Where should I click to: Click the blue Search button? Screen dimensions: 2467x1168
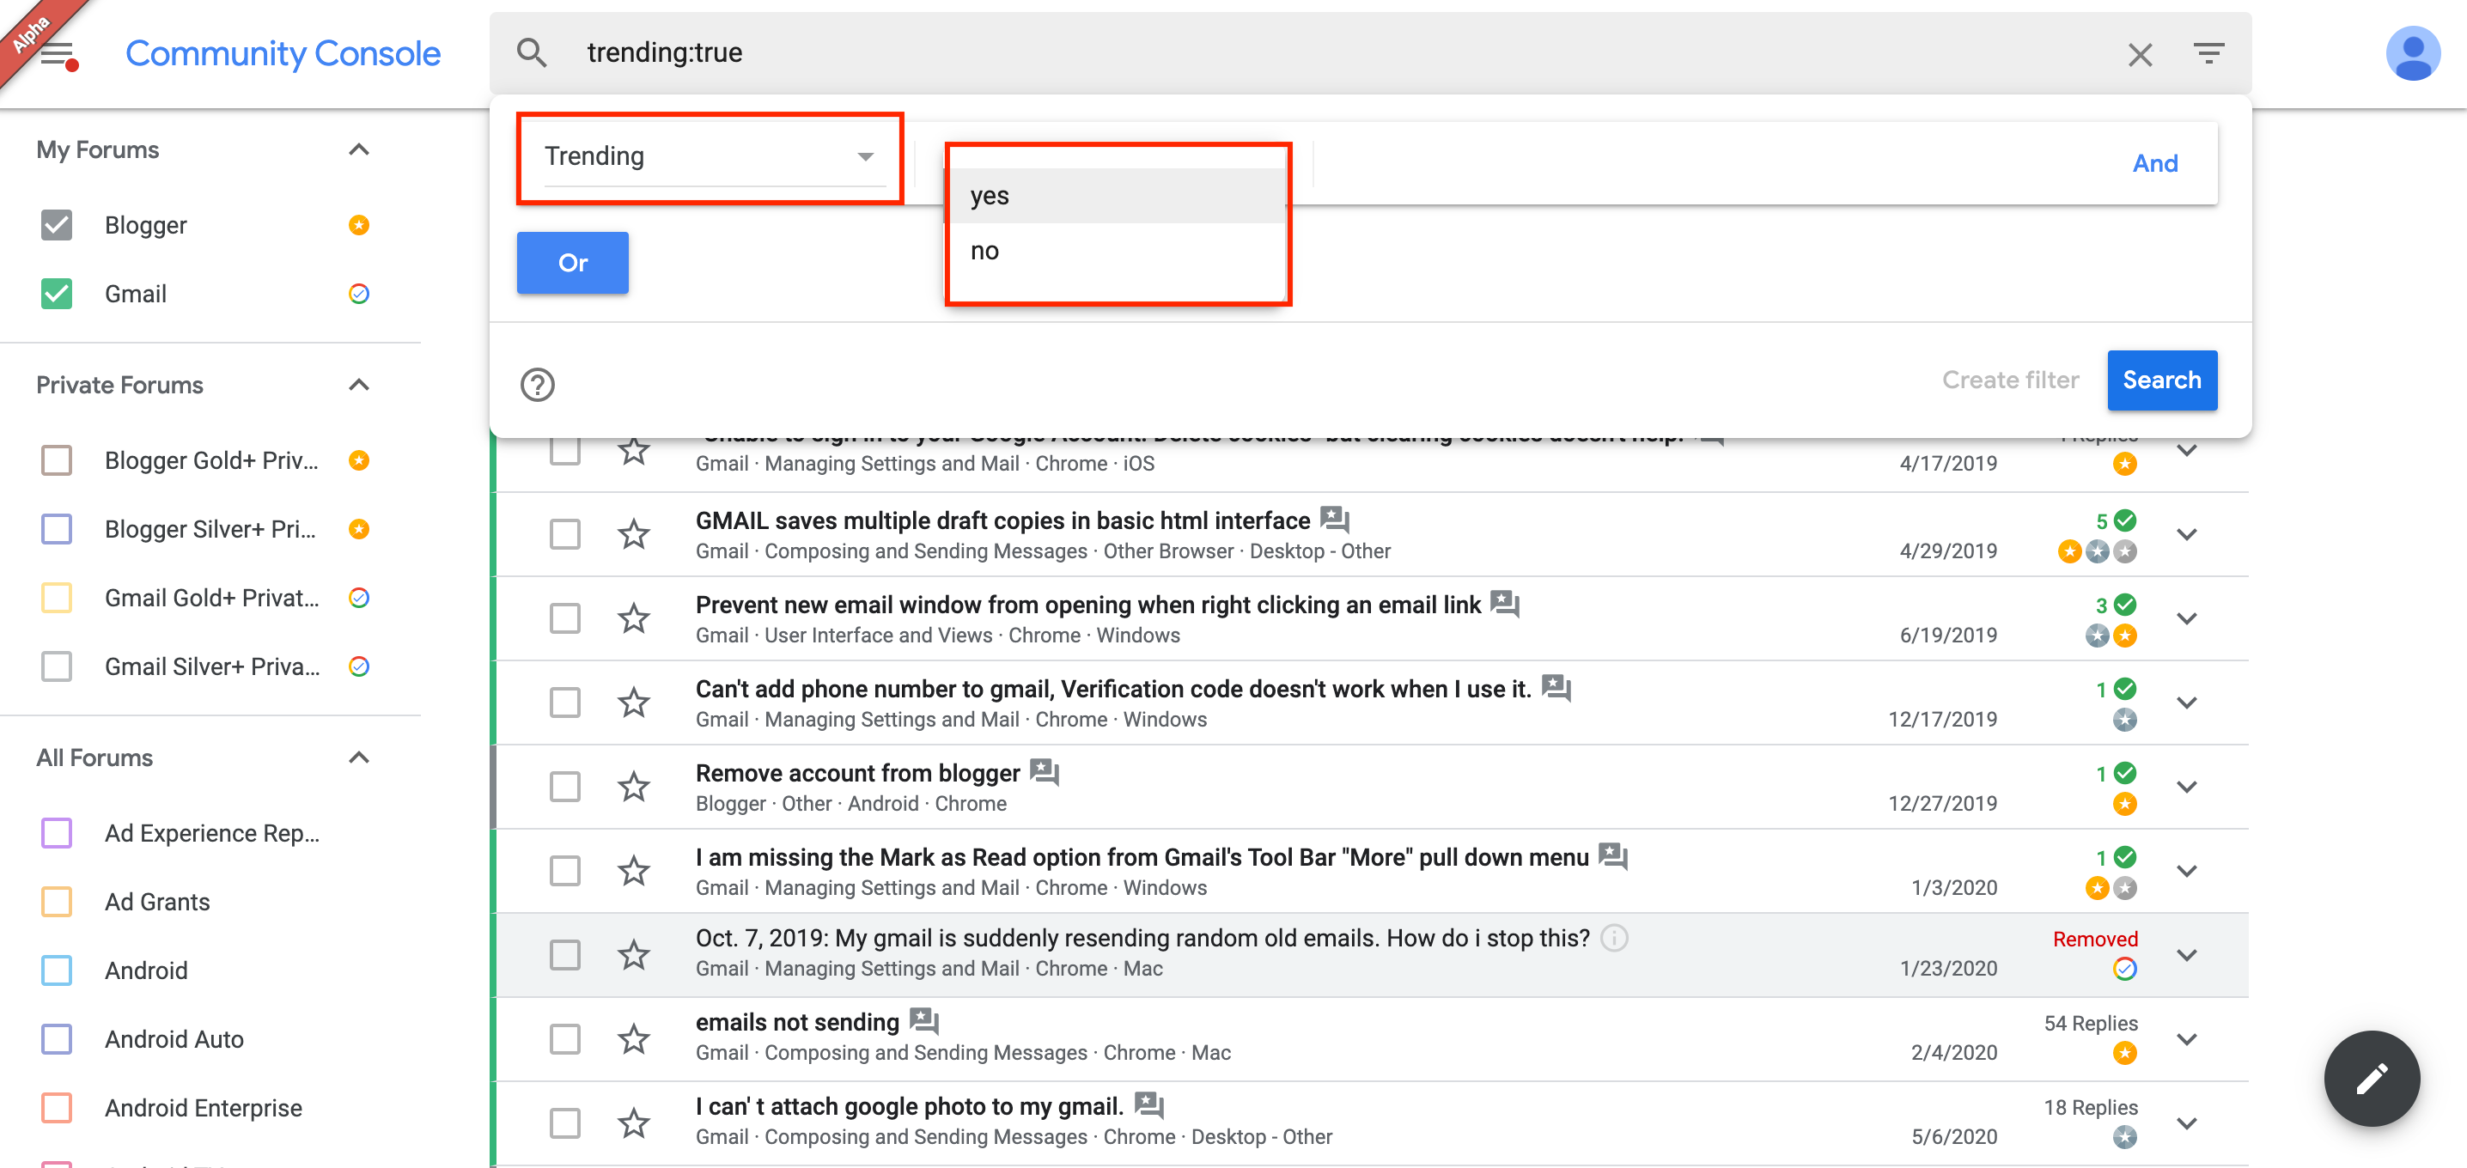coord(2161,380)
